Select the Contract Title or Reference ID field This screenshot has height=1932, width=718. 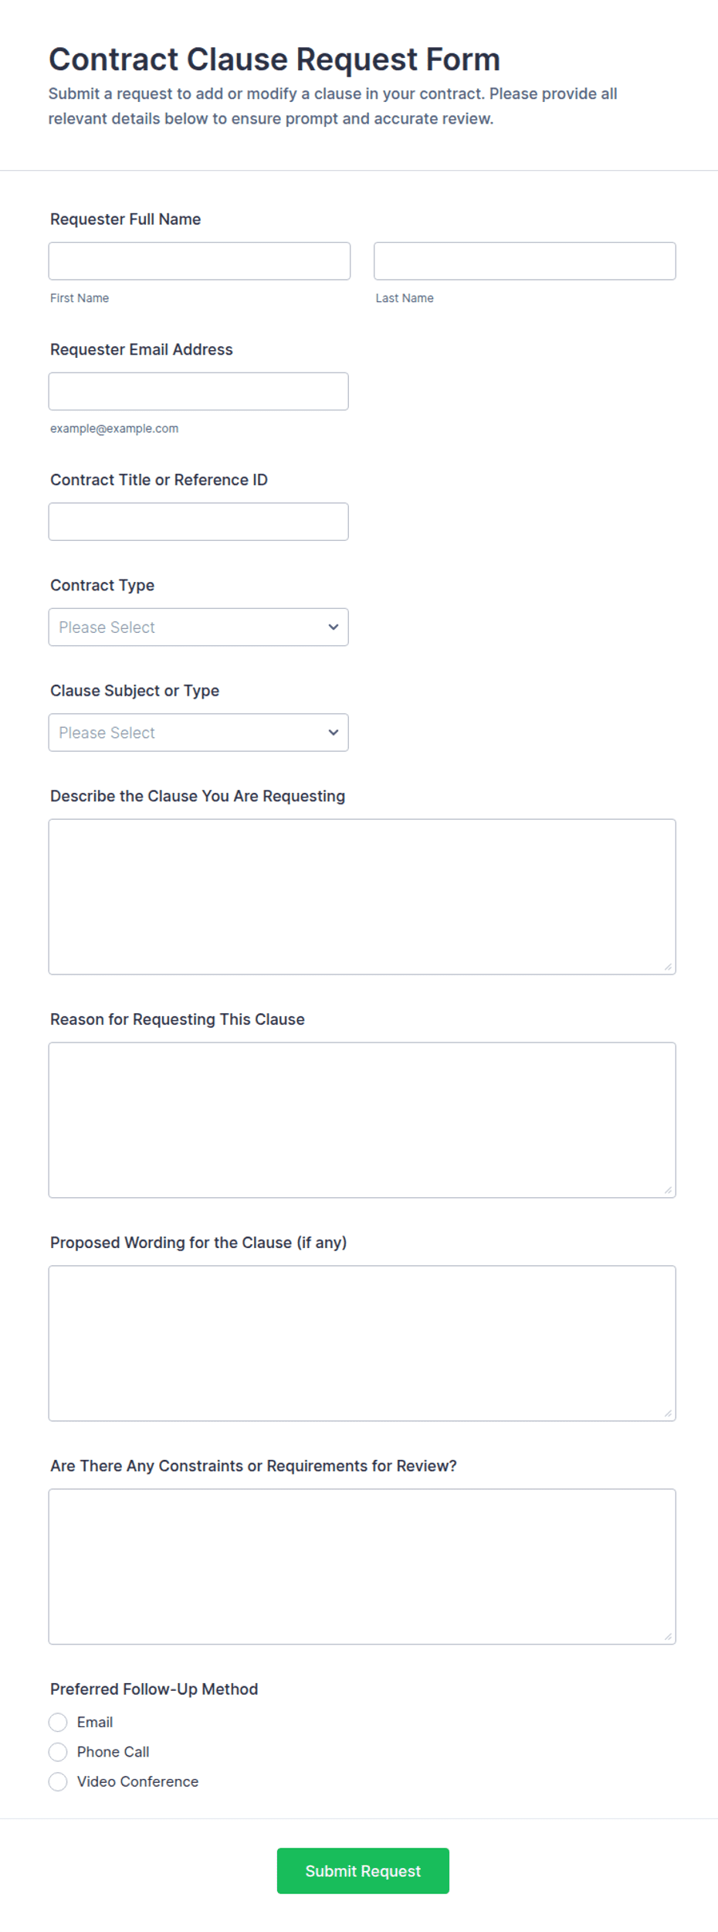(198, 522)
